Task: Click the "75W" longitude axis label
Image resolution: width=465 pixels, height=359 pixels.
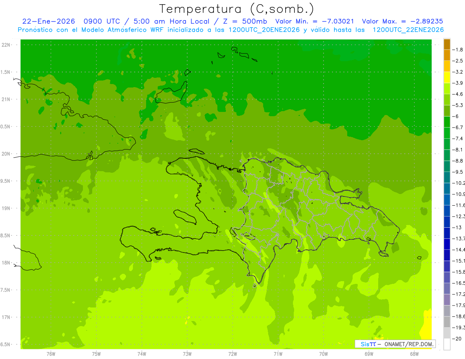Action: click(x=96, y=354)
